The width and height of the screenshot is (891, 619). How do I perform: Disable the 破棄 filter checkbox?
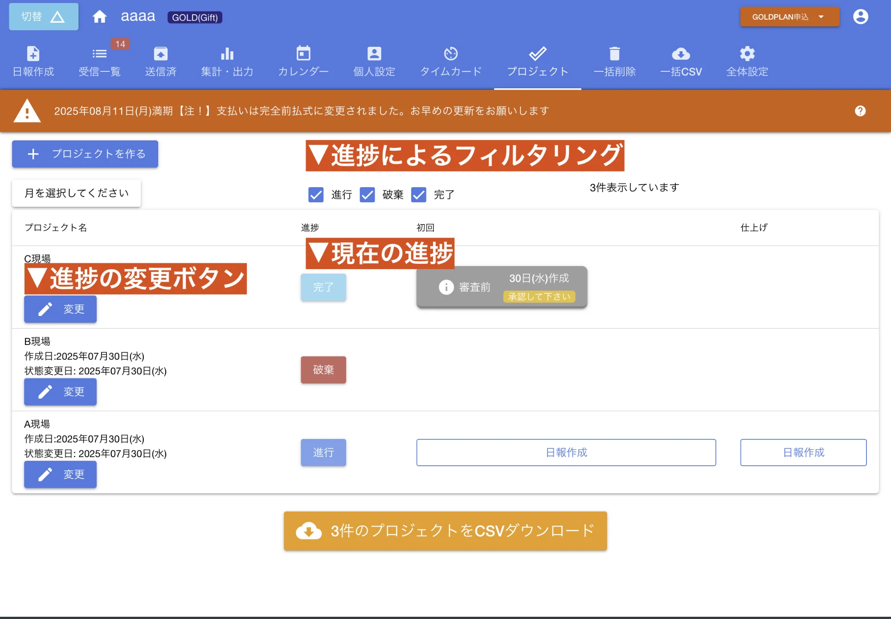pos(367,195)
